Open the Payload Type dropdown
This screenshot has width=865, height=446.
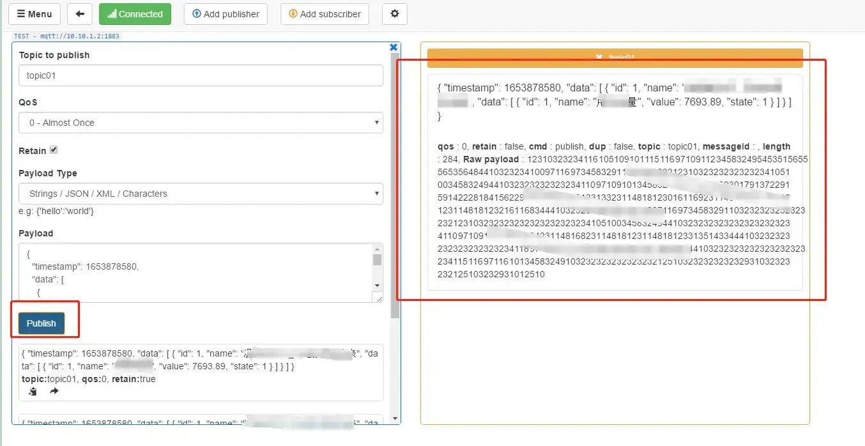coord(201,194)
